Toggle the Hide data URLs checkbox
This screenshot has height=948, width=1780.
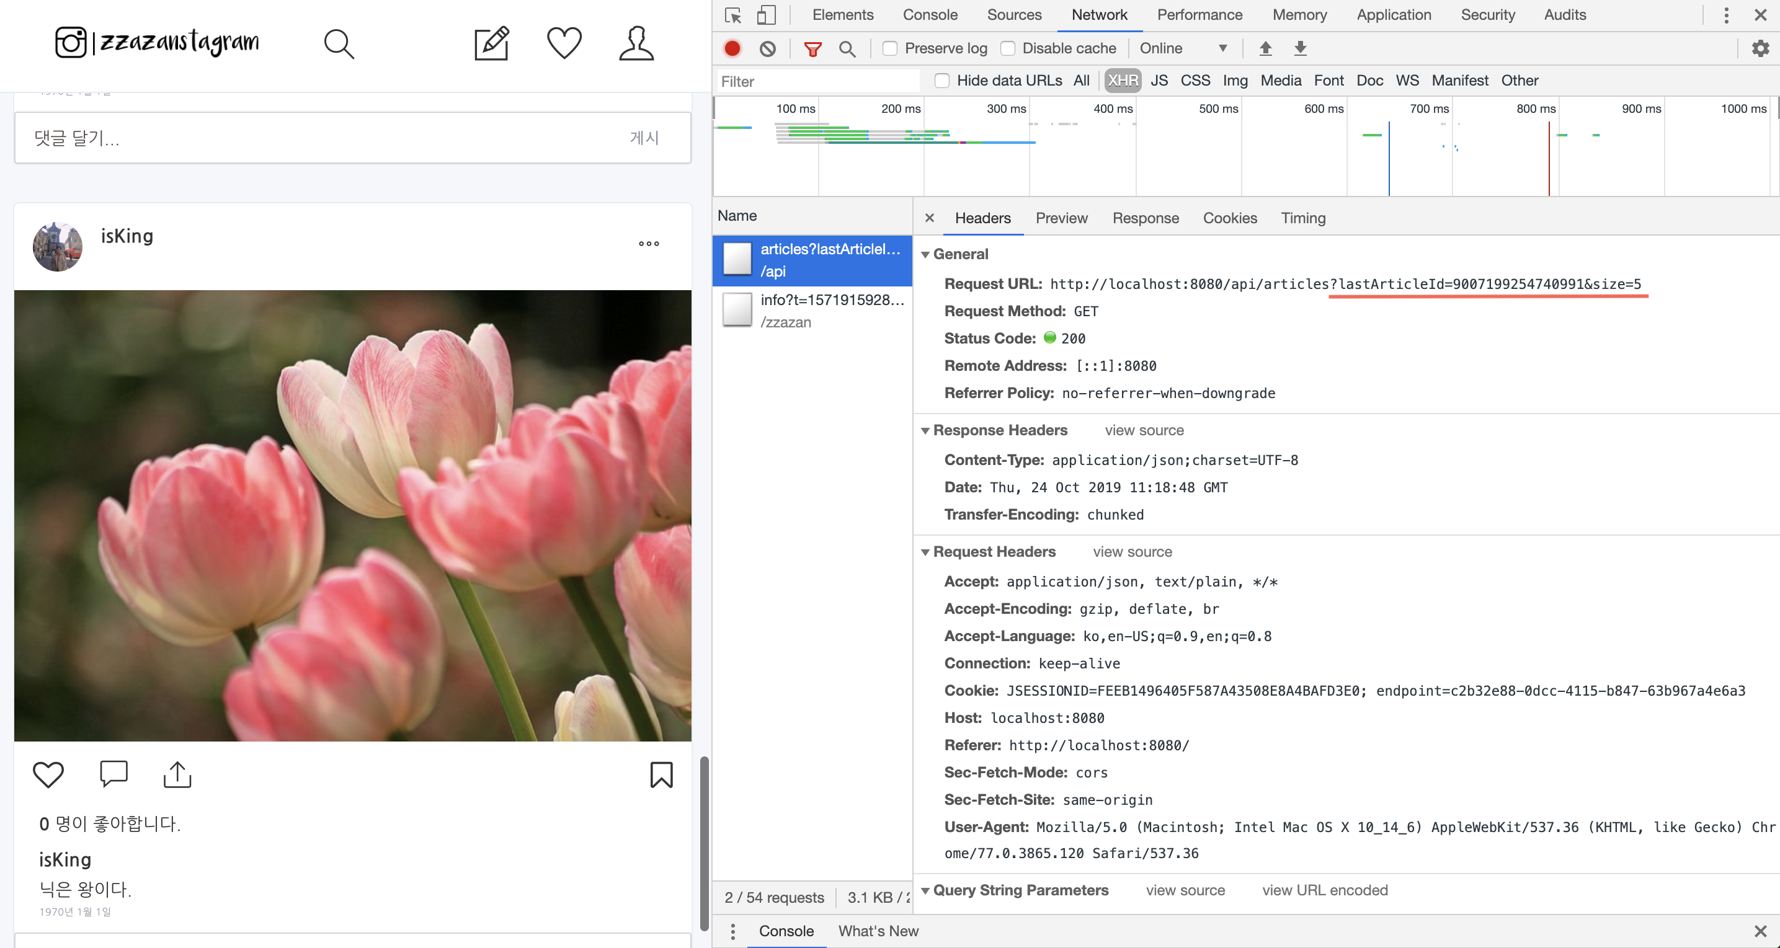pyautogui.click(x=942, y=81)
